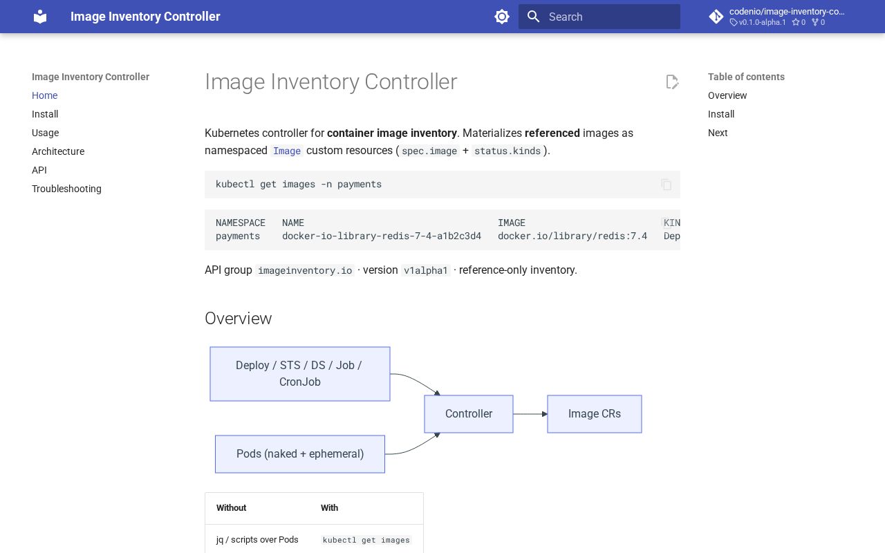Click the Image Inventory Controller sidebar title

coord(91,77)
